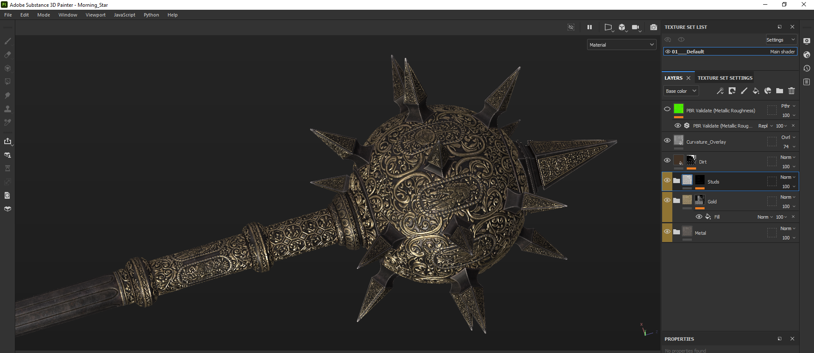Screen dimensions: 814x353
Task: Open the Viewport menu
Action: pyautogui.click(x=95, y=15)
